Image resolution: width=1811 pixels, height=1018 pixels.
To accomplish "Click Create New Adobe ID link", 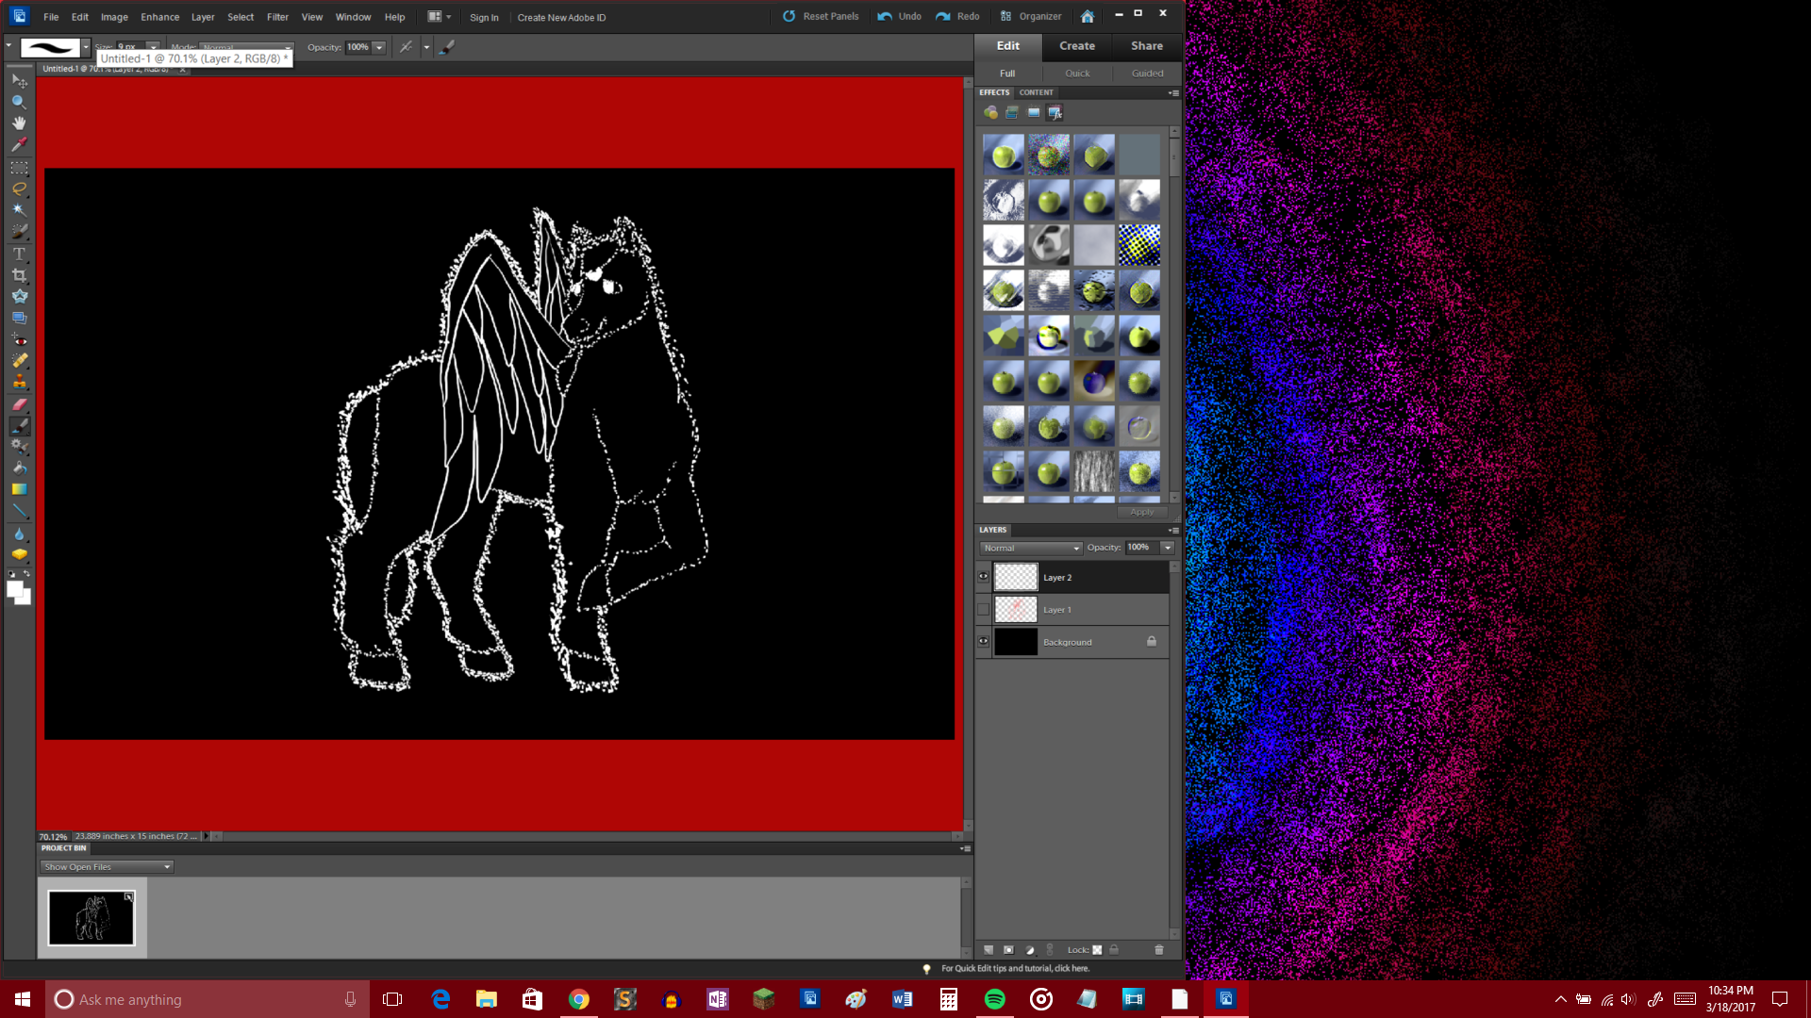I will (562, 18).
